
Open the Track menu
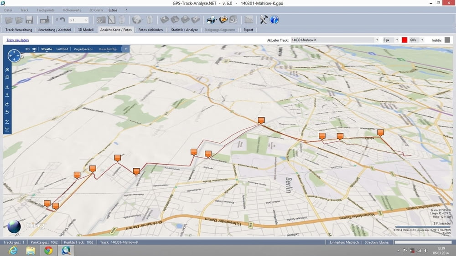point(25,10)
